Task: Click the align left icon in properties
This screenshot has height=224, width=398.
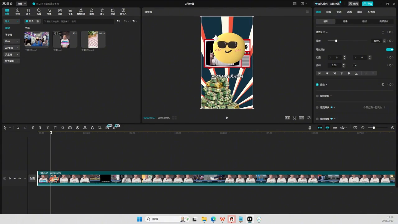Action: [320, 73]
